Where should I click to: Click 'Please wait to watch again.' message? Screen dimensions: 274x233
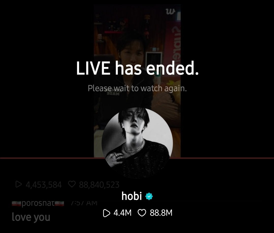pos(137,88)
